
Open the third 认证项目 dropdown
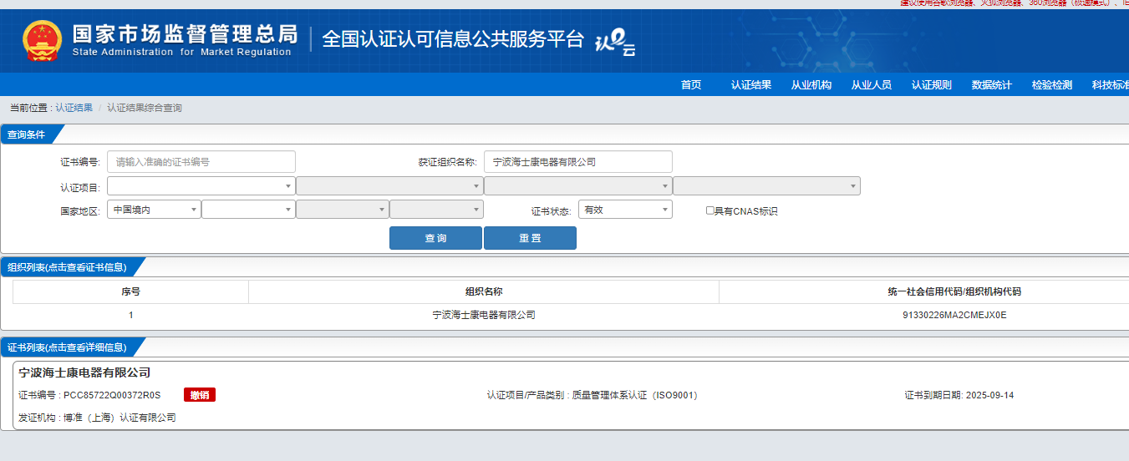point(578,186)
